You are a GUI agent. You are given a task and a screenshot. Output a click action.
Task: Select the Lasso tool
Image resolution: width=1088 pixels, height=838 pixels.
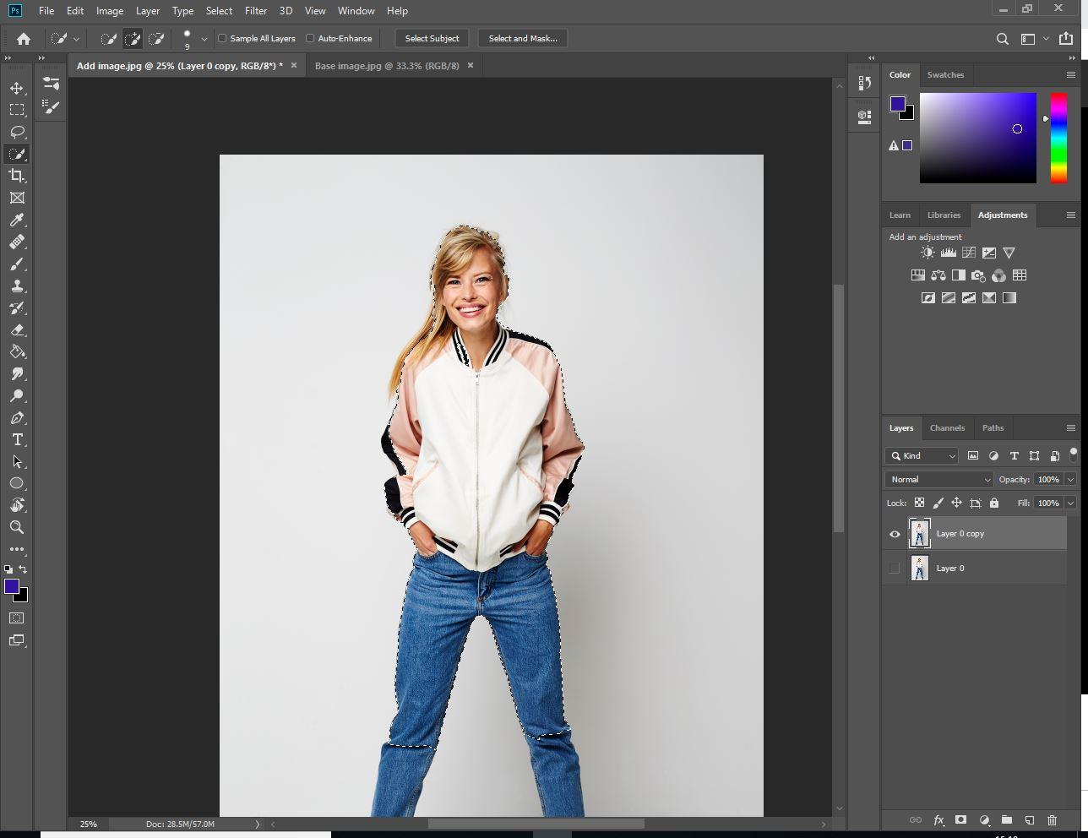17,132
